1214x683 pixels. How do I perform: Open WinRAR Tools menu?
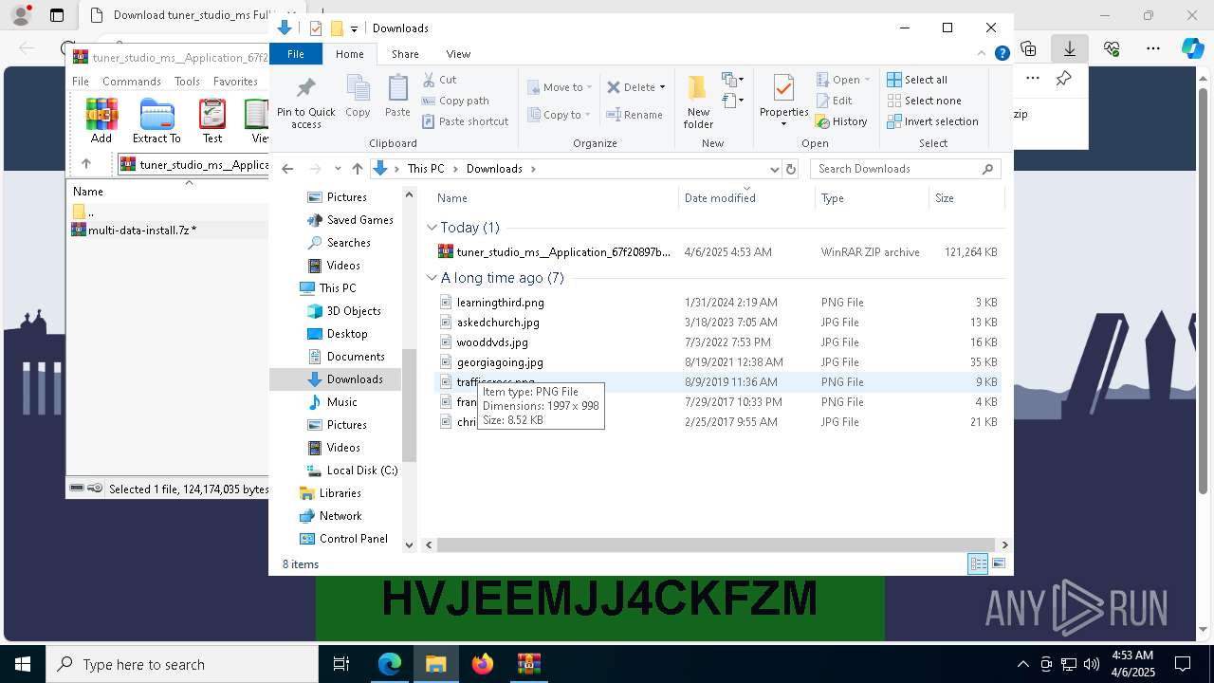(187, 82)
